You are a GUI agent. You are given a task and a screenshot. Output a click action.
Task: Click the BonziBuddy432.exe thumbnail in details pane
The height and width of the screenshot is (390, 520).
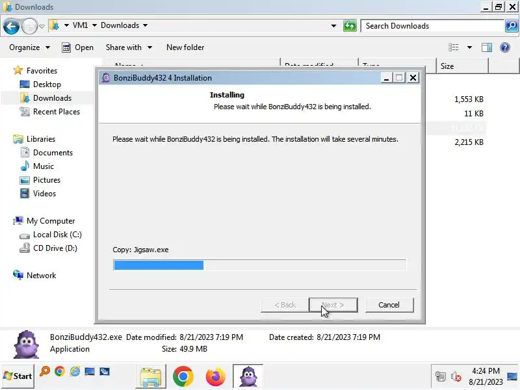tap(27, 344)
